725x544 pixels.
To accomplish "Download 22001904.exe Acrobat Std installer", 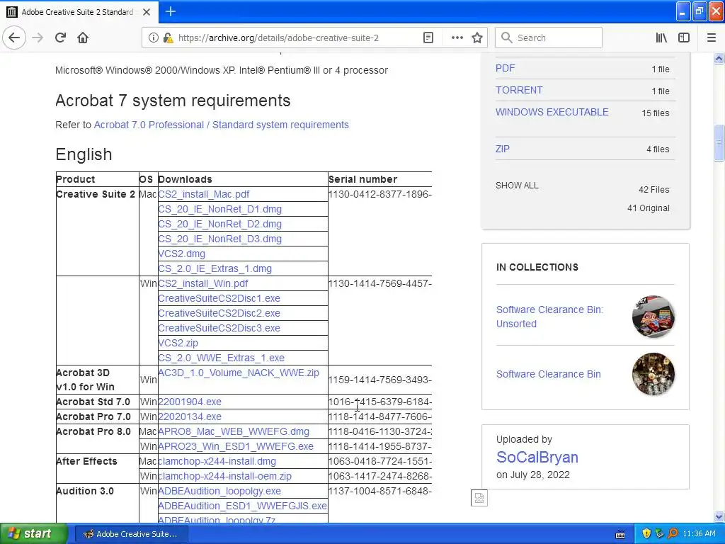I will 190,402.
